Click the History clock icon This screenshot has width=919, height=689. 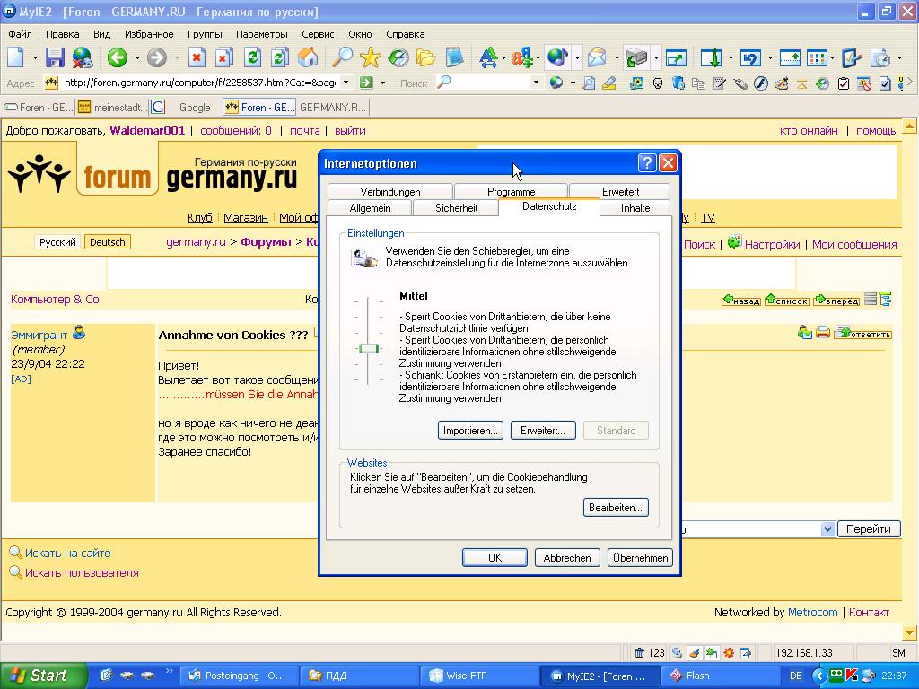tap(398, 57)
